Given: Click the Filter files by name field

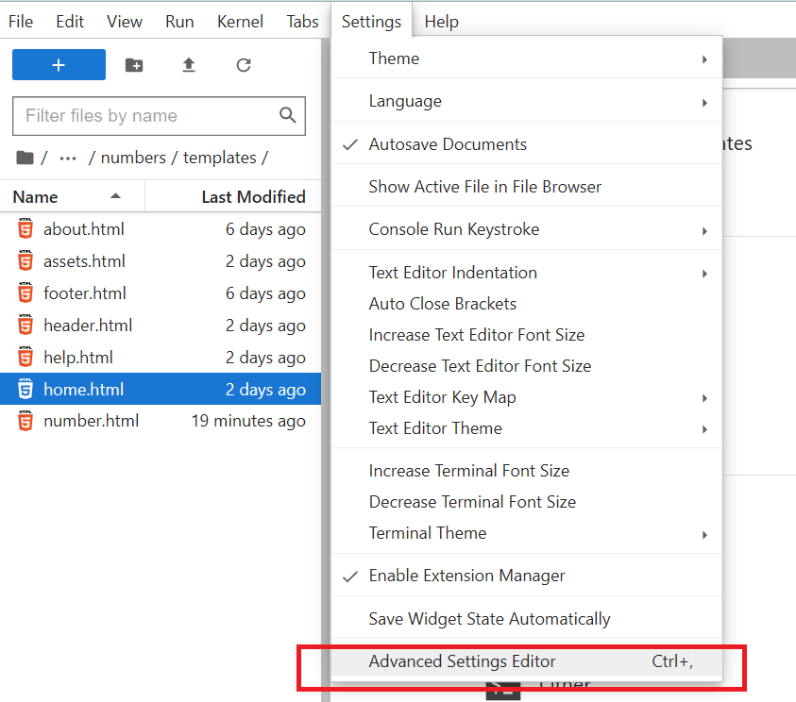Looking at the screenshot, I should (159, 116).
